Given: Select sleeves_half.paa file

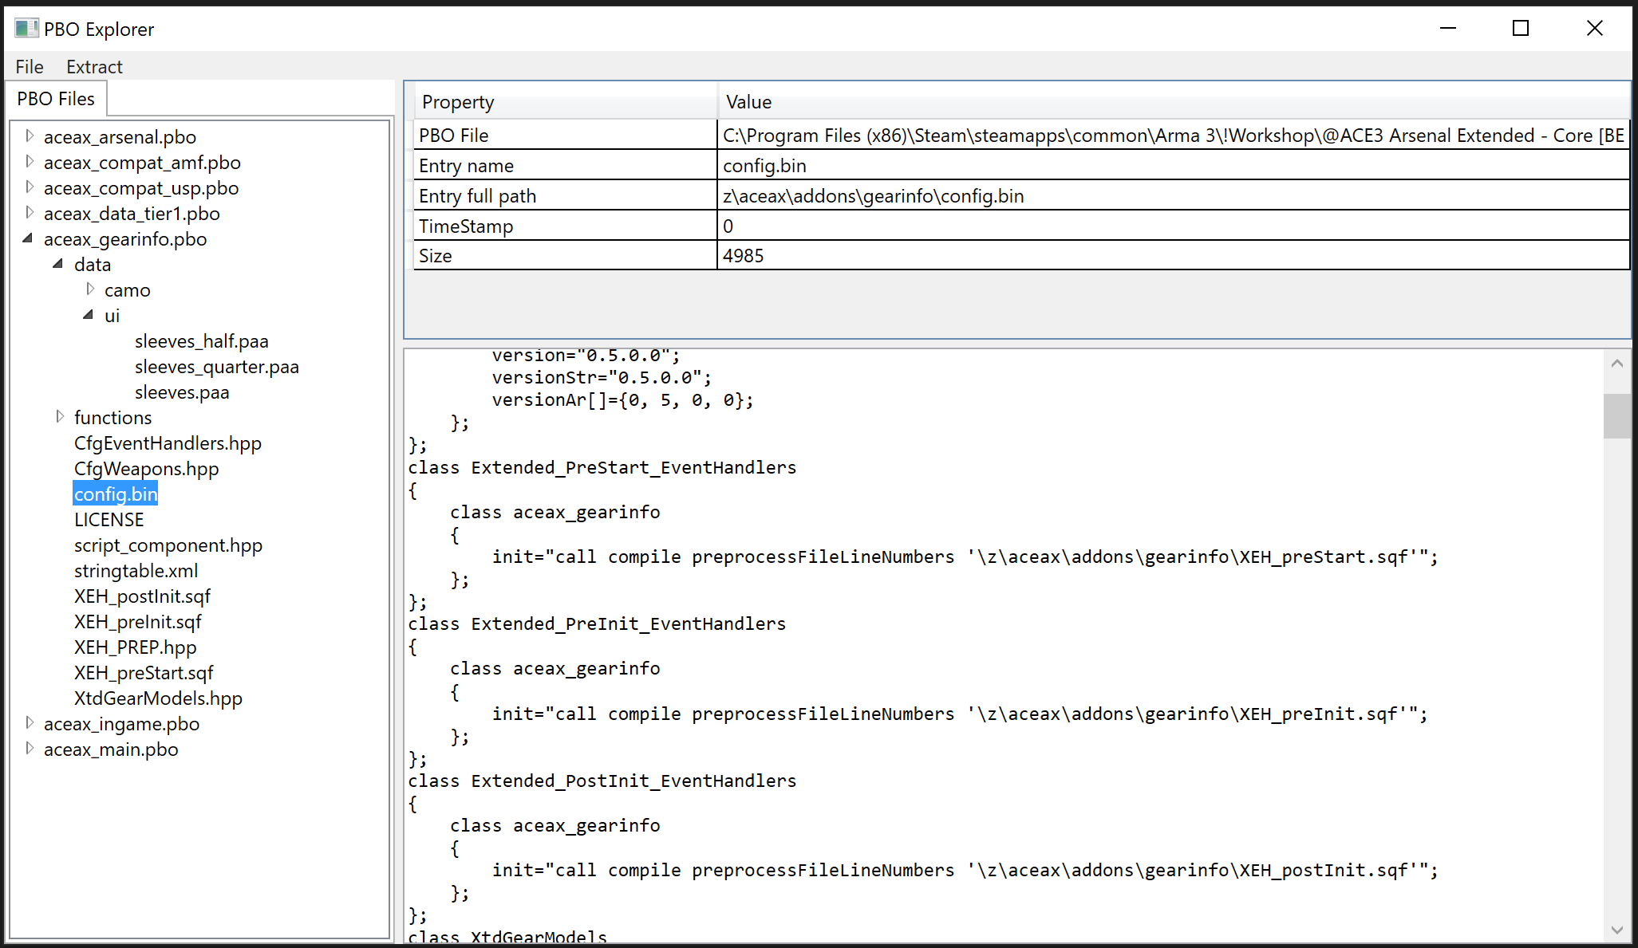Looking at the screenshot, I should 201,341.
